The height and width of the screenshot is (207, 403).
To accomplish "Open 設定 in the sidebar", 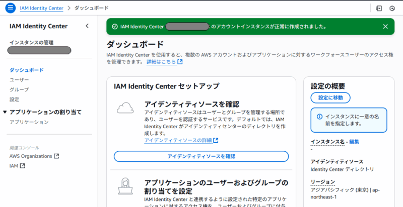I will (x=15, y=99).
